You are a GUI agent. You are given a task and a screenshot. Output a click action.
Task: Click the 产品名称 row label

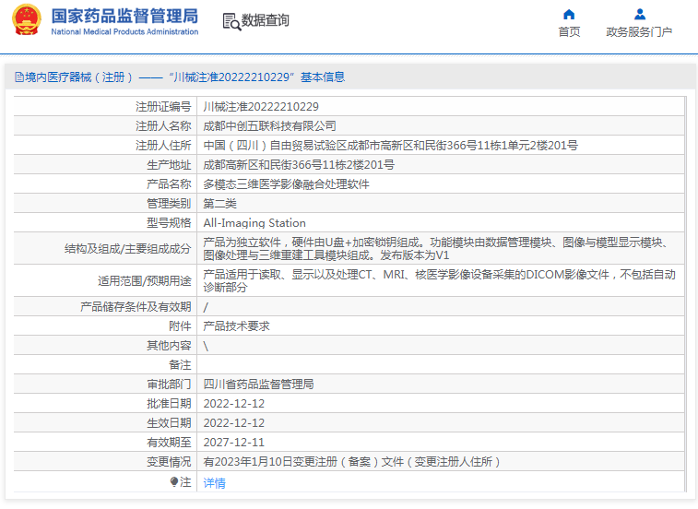tap(169, 183)
